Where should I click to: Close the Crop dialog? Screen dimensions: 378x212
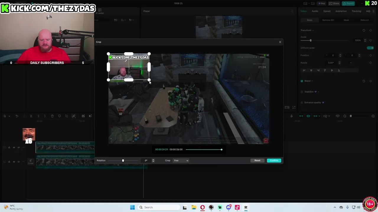280,42
